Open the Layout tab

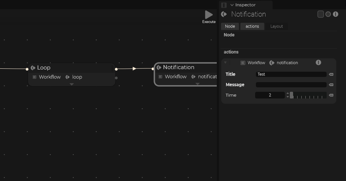(x=276, y=26)
